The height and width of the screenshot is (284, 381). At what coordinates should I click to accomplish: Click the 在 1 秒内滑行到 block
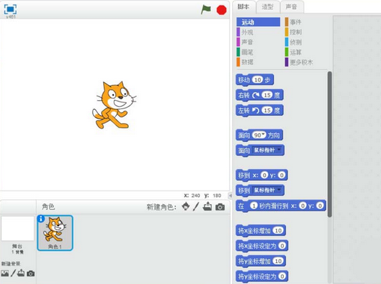click(281, 206)
